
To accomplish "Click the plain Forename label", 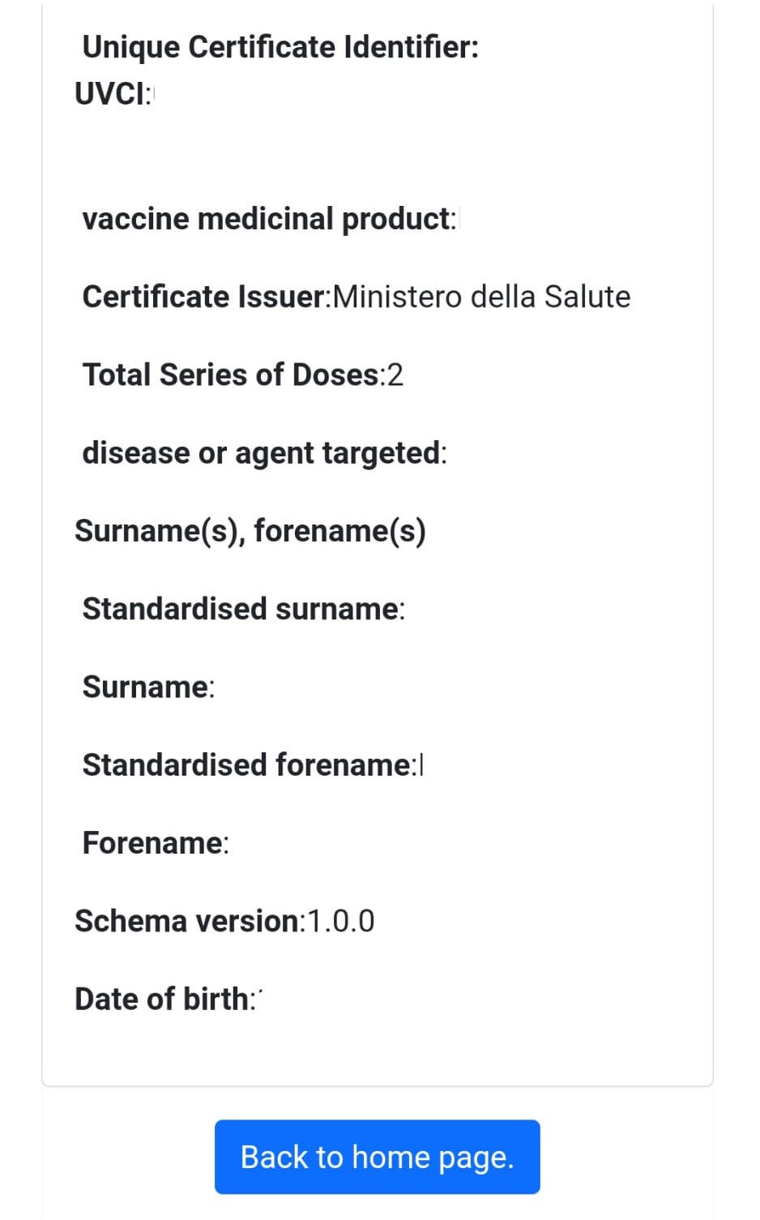I will point(154,843).
